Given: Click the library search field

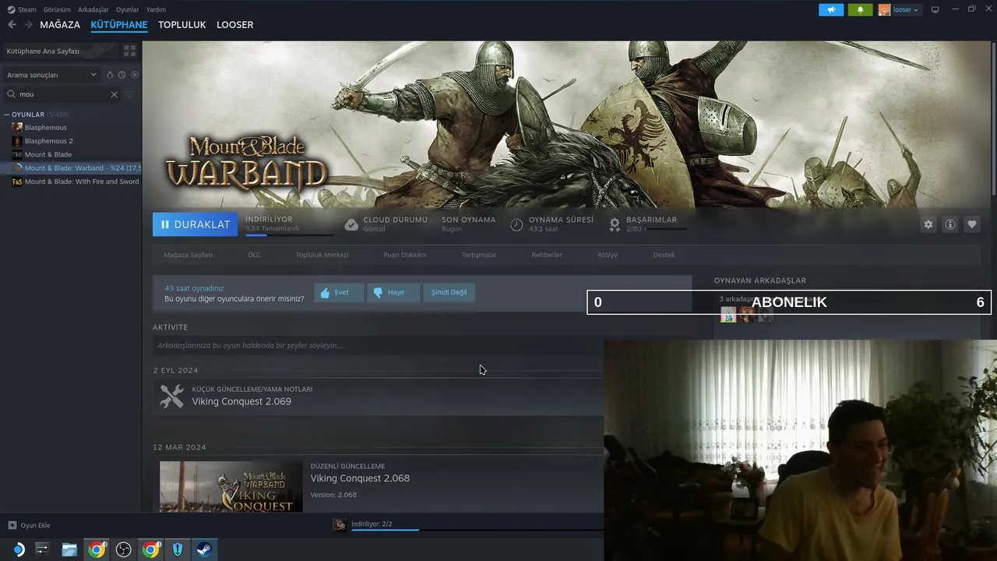Looking at the screenshot, I should 64,94.
